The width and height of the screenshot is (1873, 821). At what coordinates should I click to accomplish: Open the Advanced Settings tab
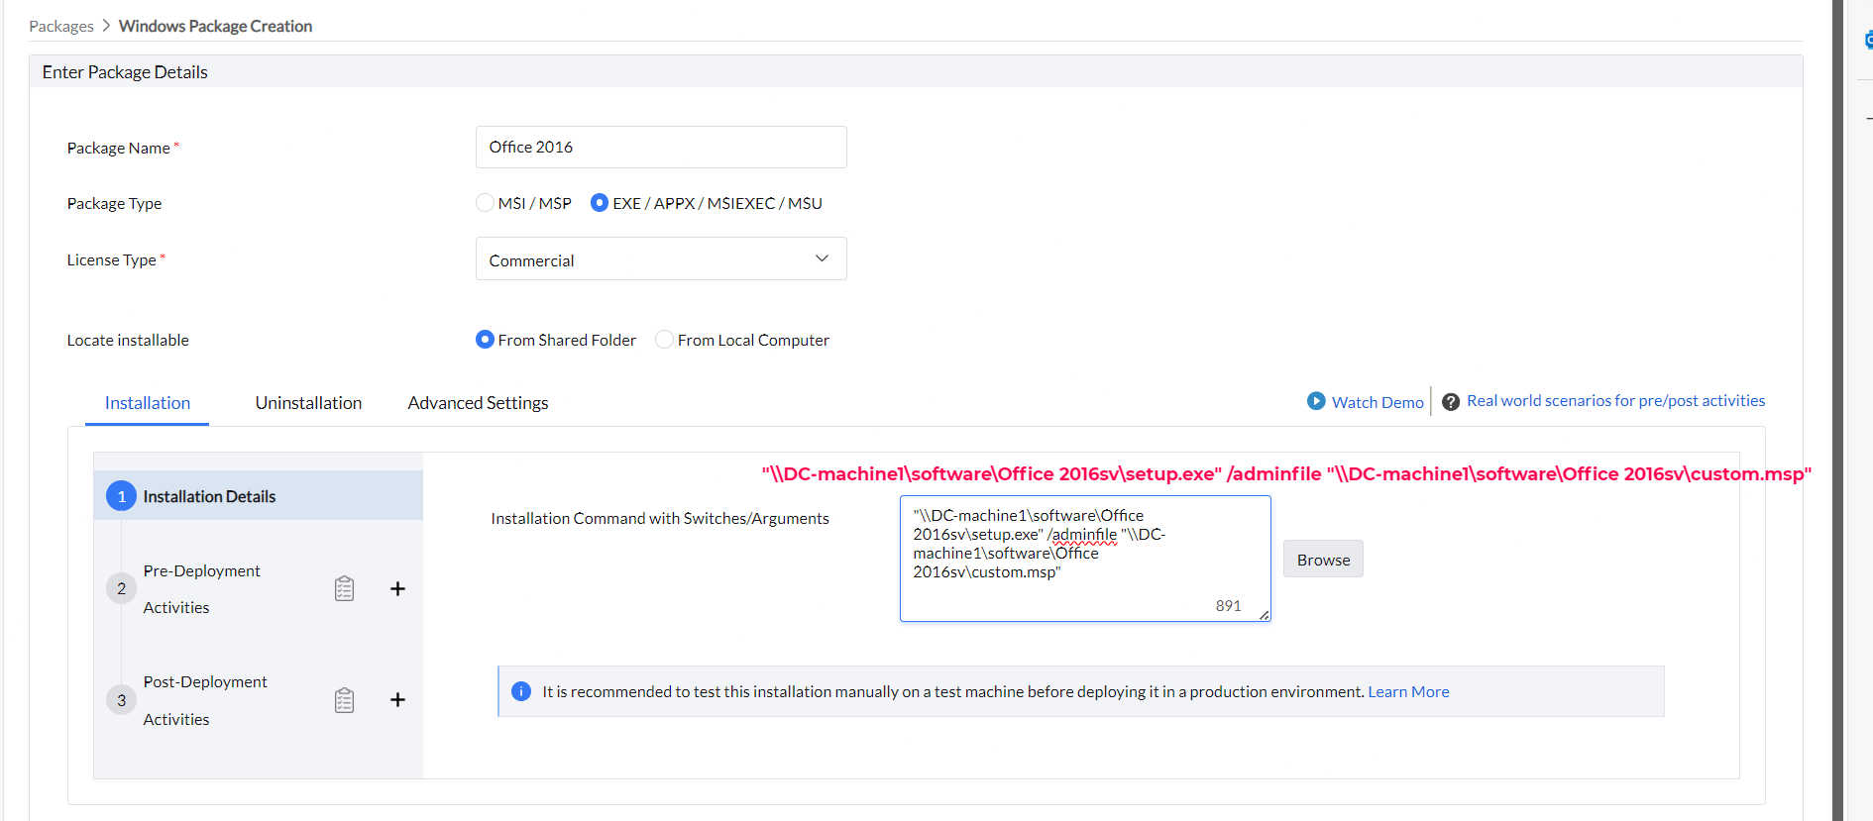click(x=478, y=403)
